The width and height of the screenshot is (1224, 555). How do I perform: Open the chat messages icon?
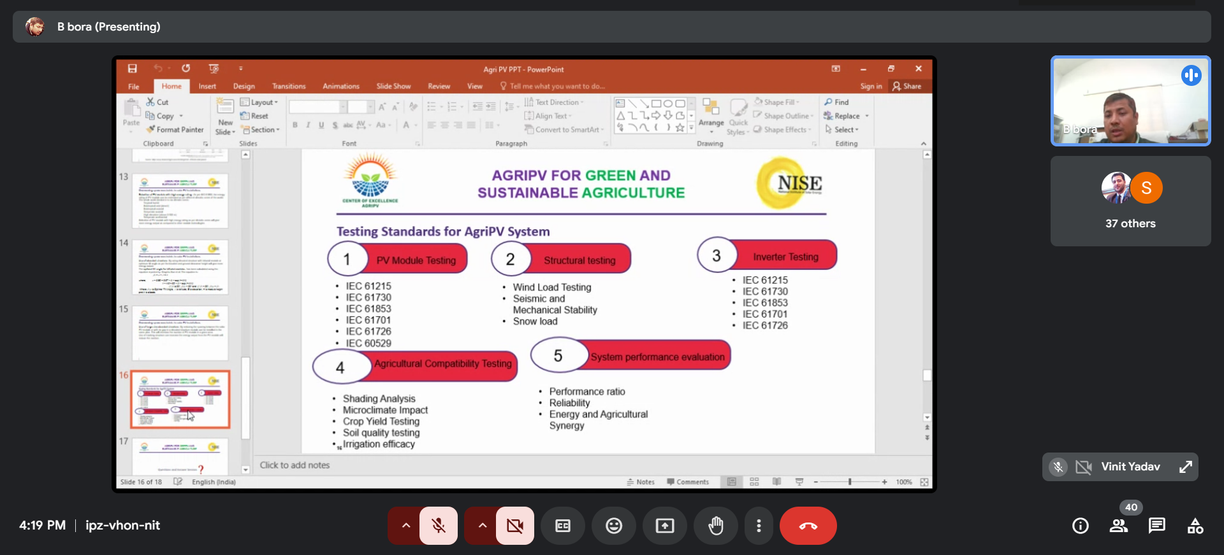click(x=1156, y=526)
